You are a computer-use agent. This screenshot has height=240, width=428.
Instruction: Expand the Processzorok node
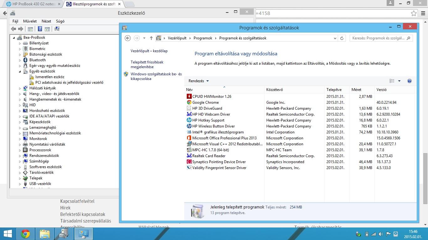tap(20, 150)
